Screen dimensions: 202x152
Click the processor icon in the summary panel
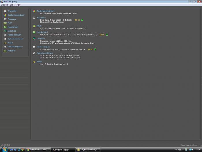tap(34, 18)
